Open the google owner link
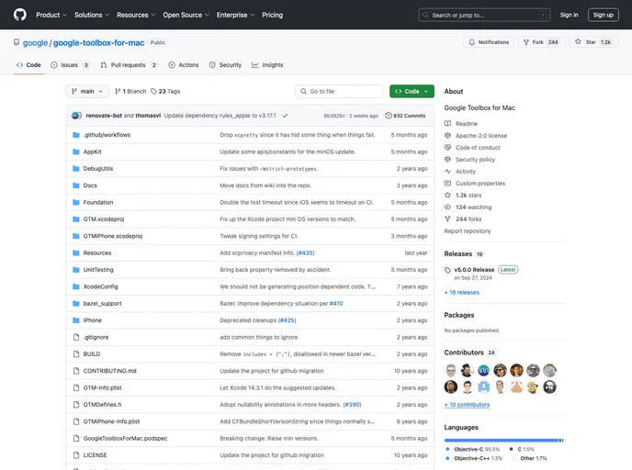The width and height of the screenshot is (632, 470). 35,43
